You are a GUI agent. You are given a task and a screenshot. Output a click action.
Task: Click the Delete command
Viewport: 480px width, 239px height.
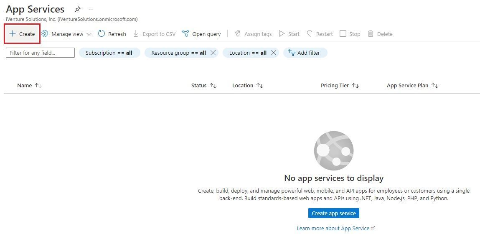[380, 34]
